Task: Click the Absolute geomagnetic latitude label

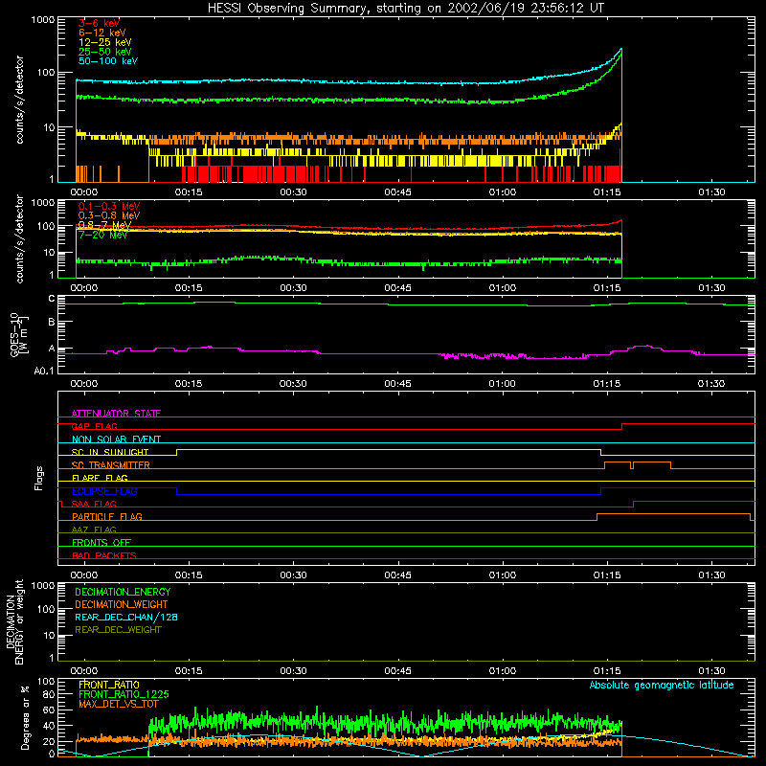Action: click(662, 685)
